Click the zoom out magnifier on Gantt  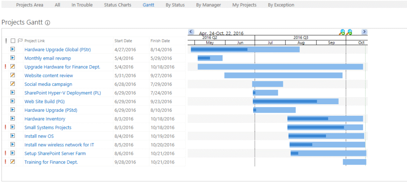click(349, 32)
